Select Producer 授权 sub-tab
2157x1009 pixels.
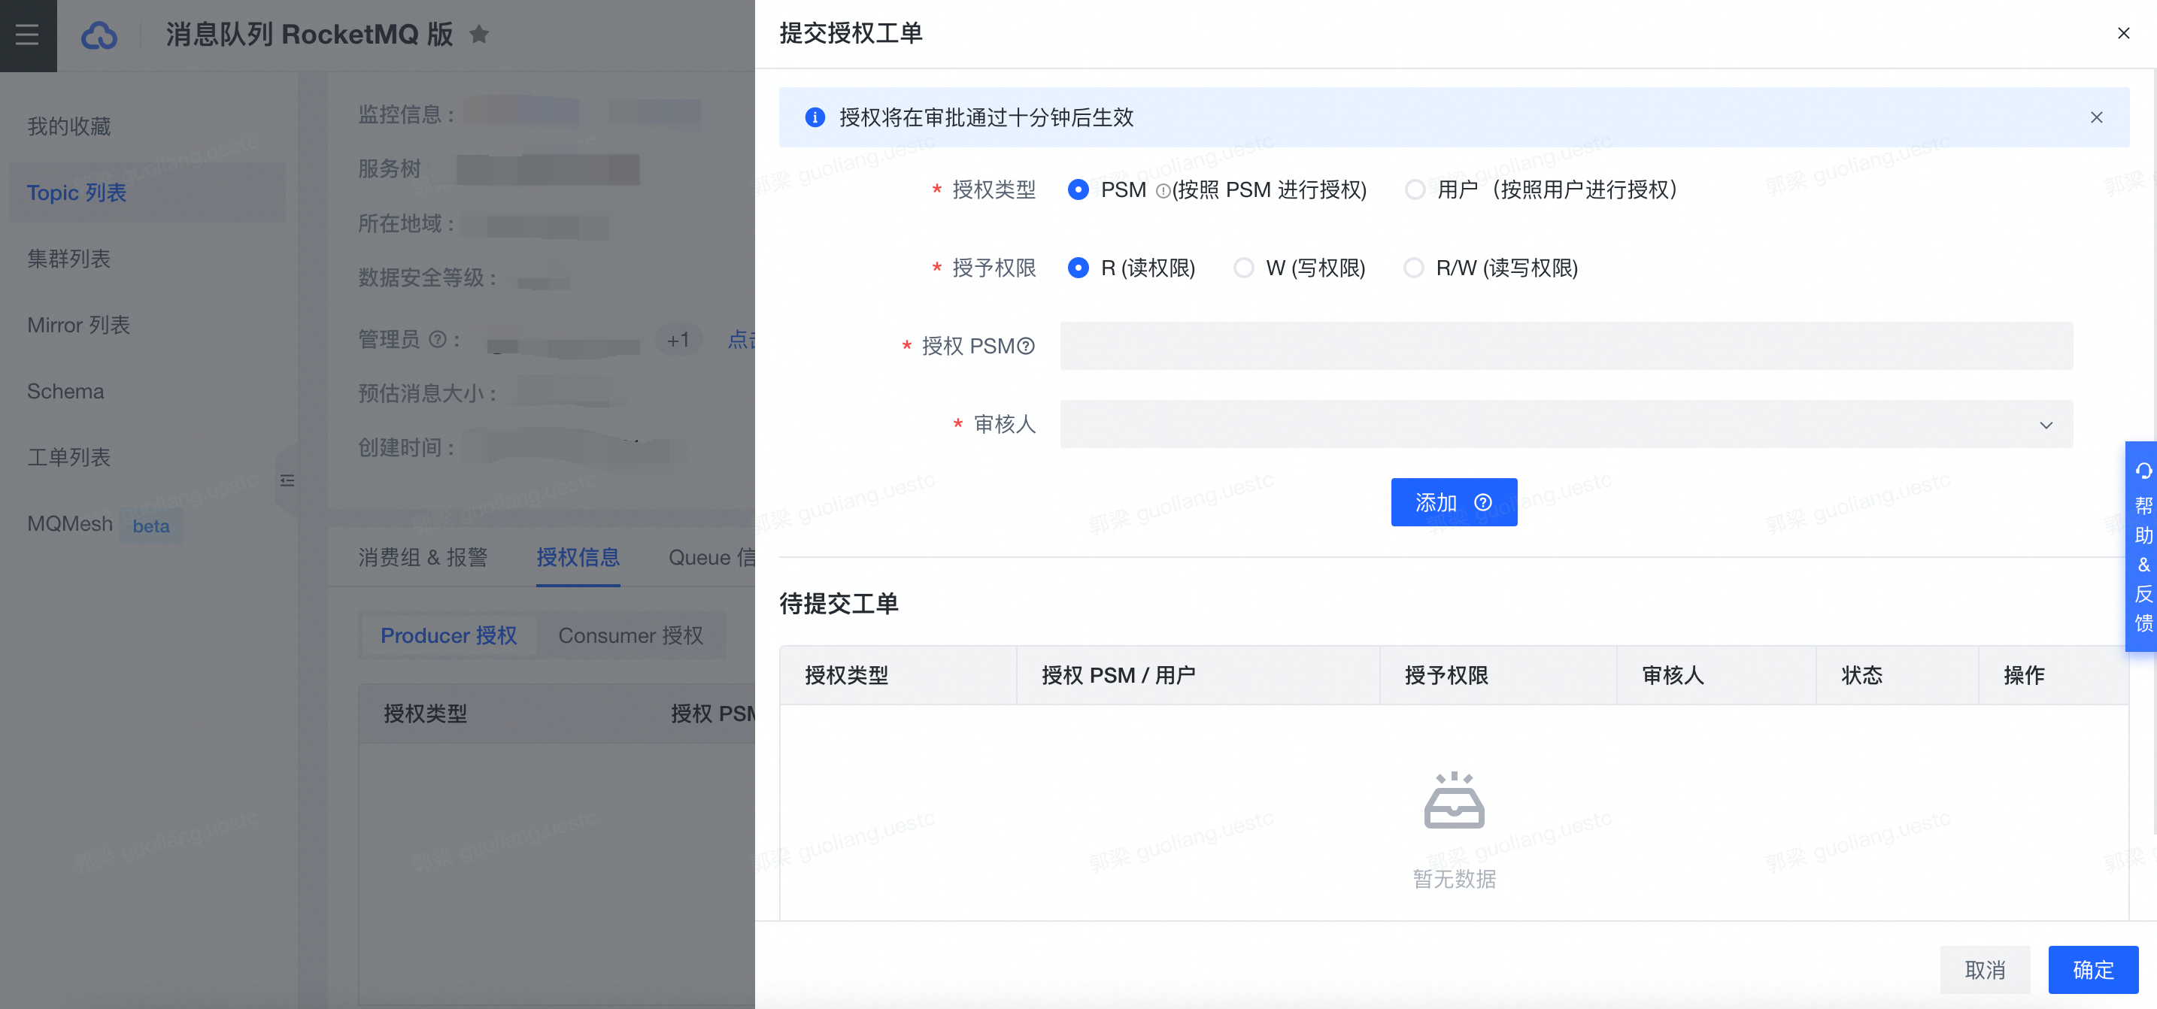tap(449, 635)
